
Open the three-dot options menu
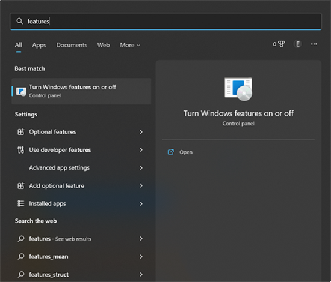[x=314, y=44]
